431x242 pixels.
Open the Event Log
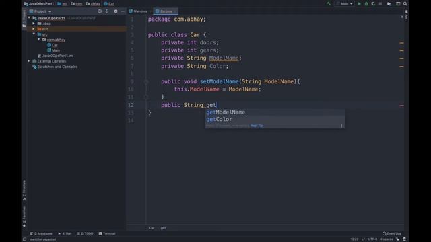pos(392,233)
